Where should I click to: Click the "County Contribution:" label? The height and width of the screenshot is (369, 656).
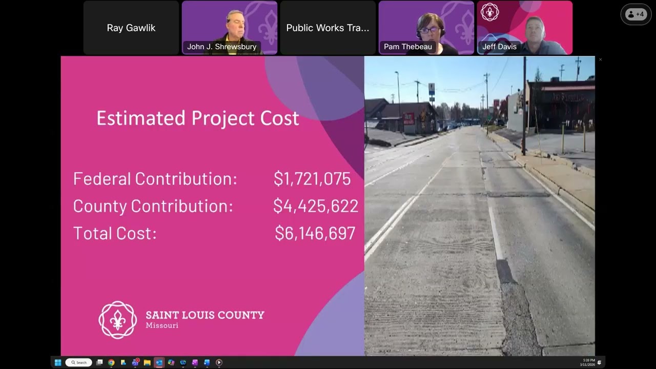153,206
